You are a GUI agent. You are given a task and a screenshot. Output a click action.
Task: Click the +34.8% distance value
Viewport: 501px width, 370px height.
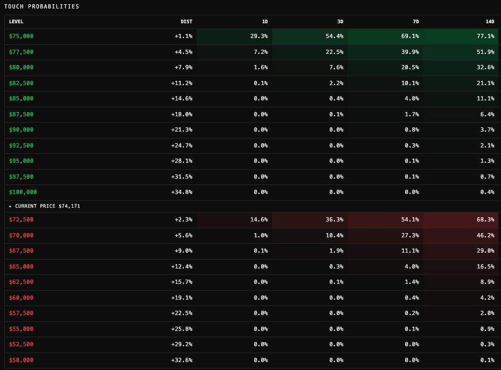tap(181, 192)
